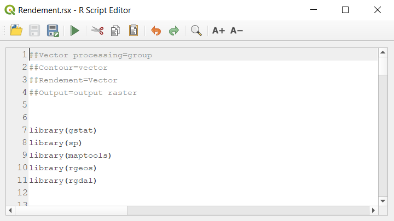Image resolution: width=394 pixels, height=221 pixels.
Task: Open find and replace magnifier icon
Action: 196,31
